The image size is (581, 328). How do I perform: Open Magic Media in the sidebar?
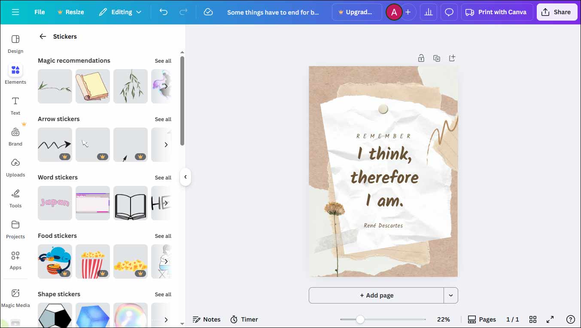(x=15, y=298)
